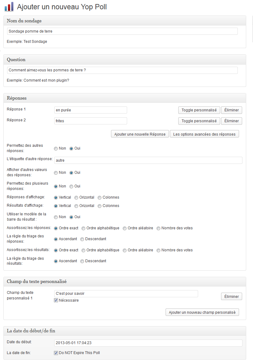253x364 pixels.
Task: Sort réponses by 'Ordre exact'
Action: click(x=56, y=228)
